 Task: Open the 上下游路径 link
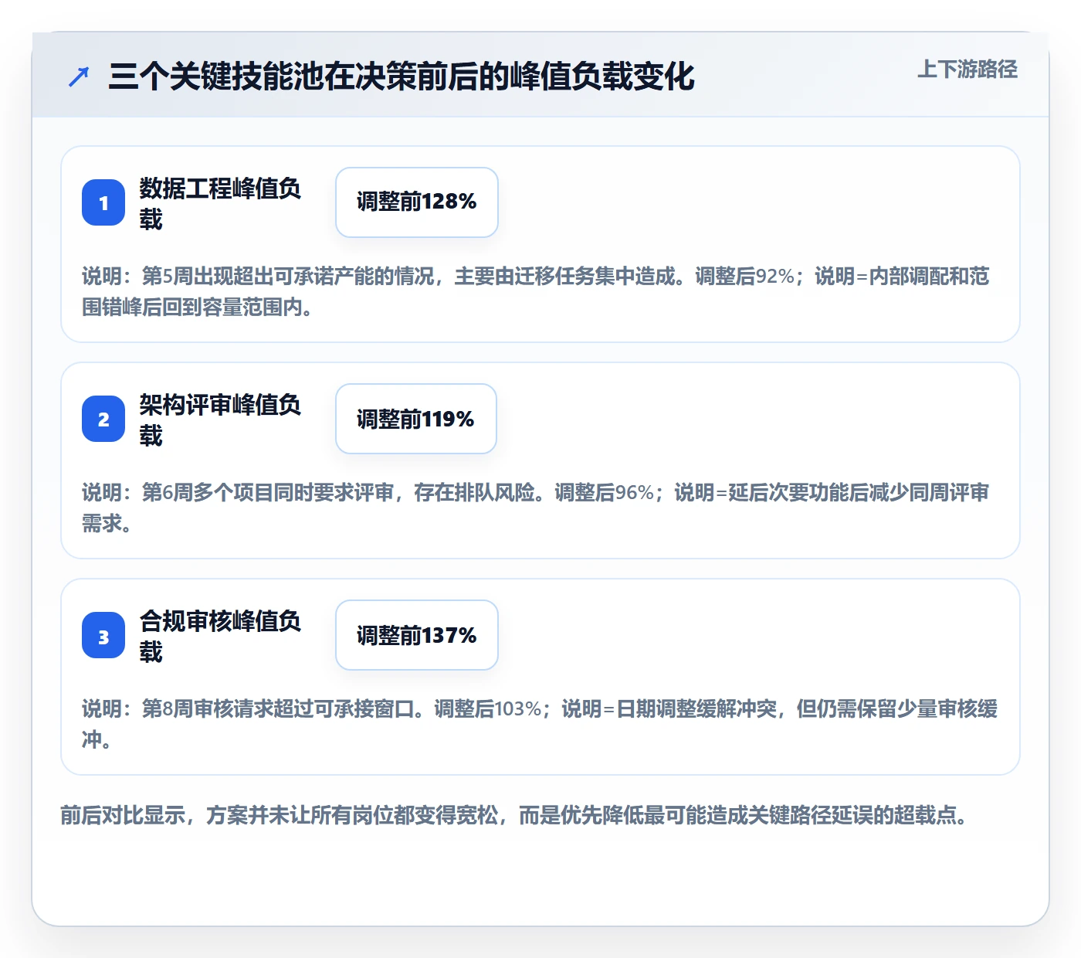[967, 70]
